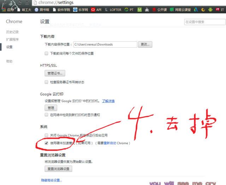The image size is (226, 185).
Task: Click the 管理证书... button
Action: 55,73
